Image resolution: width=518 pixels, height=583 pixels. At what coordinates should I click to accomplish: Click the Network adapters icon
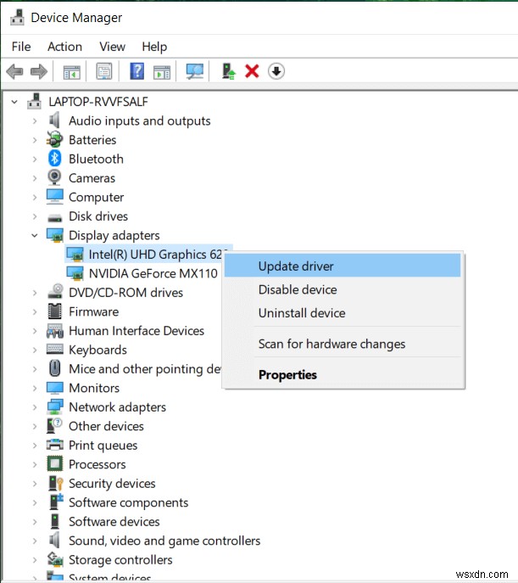[55, 406]
